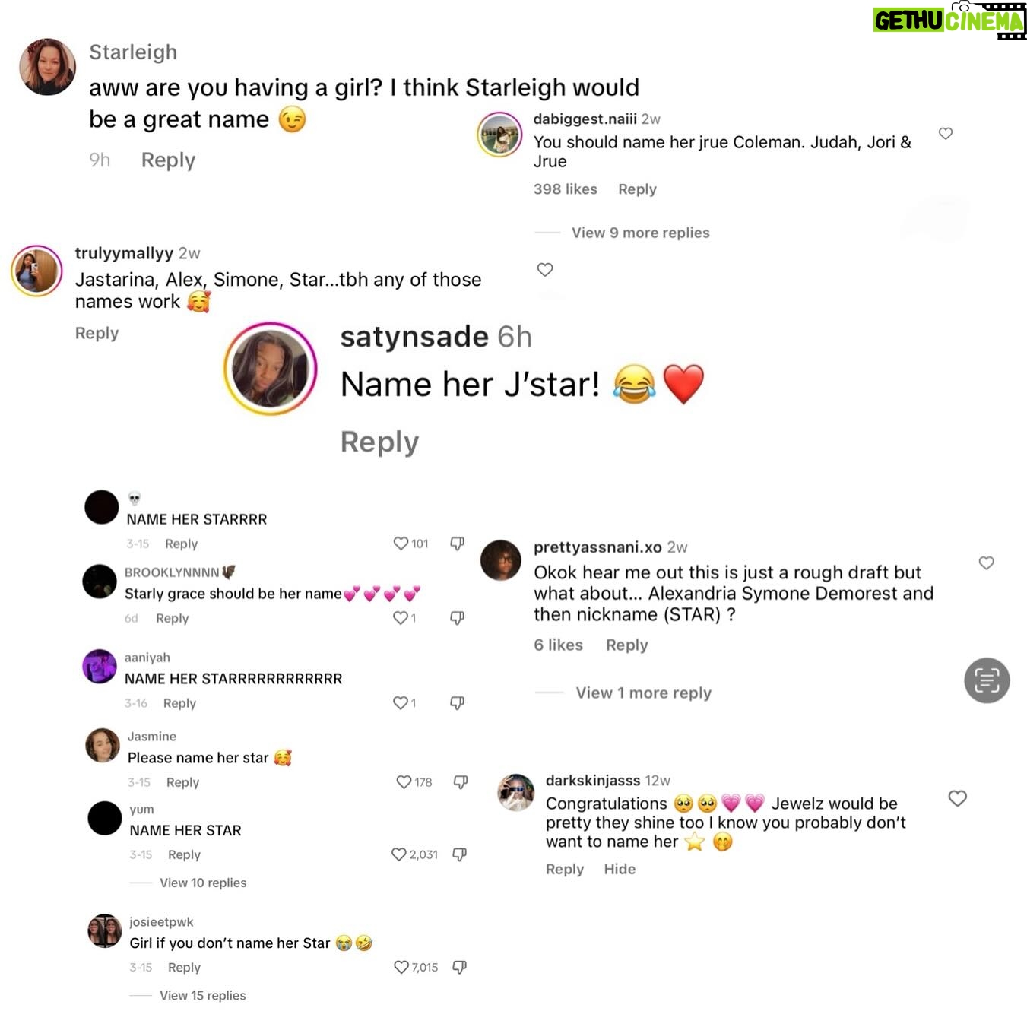Expand View 1 more reply
The width and height of the screenshot is (1027, 1027).
pos(643,693)
